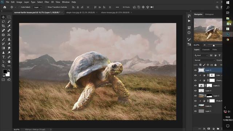
Task: Open the Window menu
Action: pyautogui.click(x=66, y=2)
